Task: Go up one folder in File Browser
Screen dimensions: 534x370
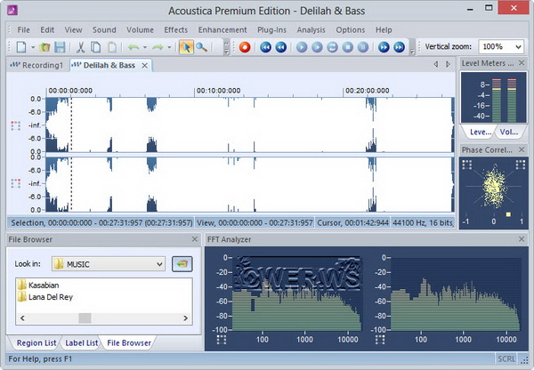Action: click(x=182, y=263)
